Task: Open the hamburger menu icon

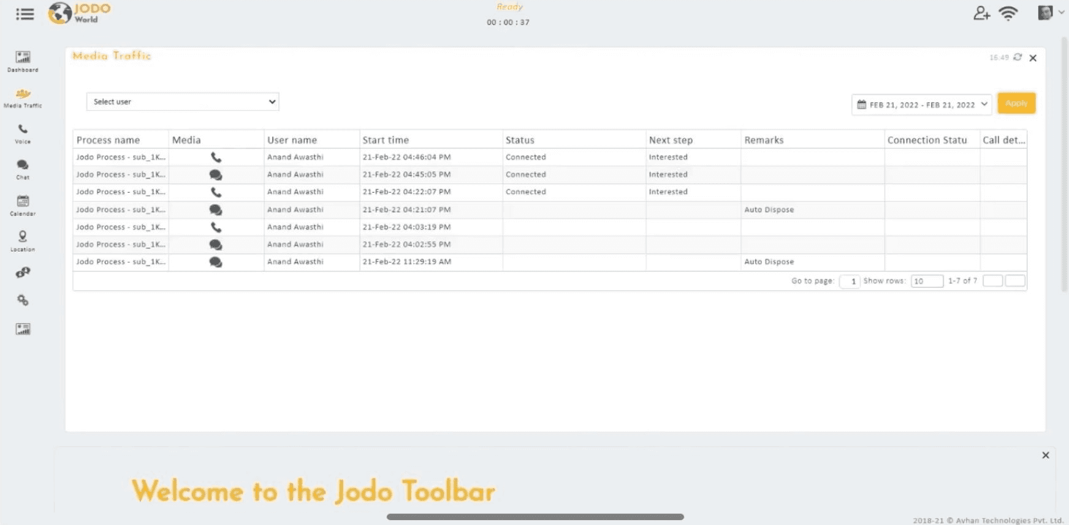Action: (25, 14)
